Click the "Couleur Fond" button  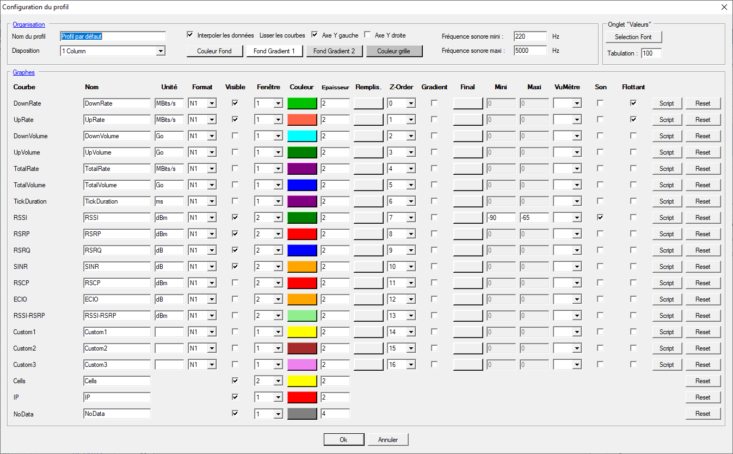(x=215, y=51)
